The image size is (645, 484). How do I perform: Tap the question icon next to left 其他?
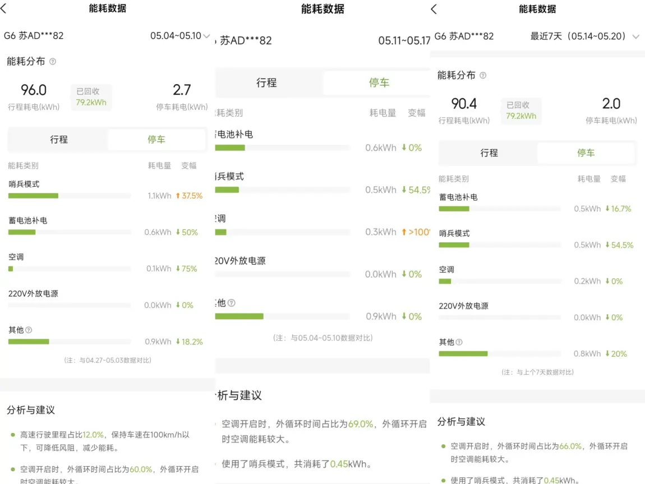click(x=29, y=330)
